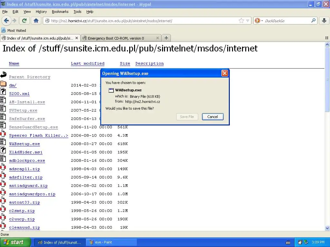
Task: Close the Index of /stuff tab
Action: pos(77,38)
